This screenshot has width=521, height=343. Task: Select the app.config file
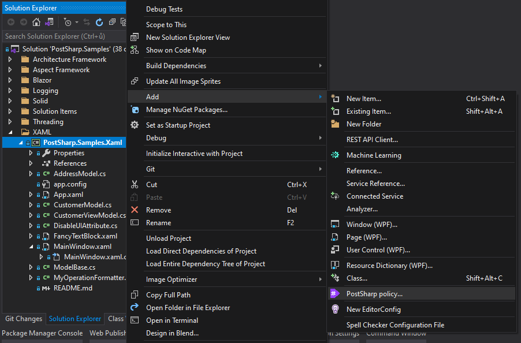(x=70, y=184)
